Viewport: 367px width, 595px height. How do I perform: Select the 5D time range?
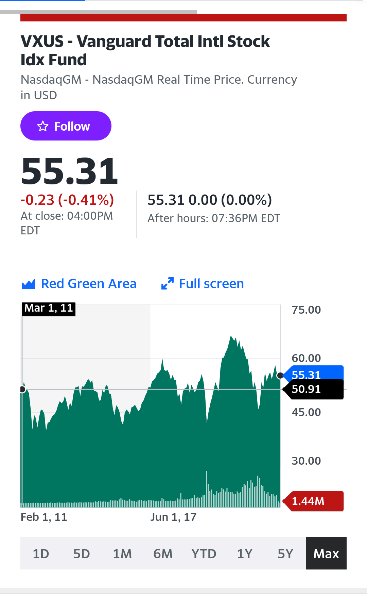pos(82,553)
